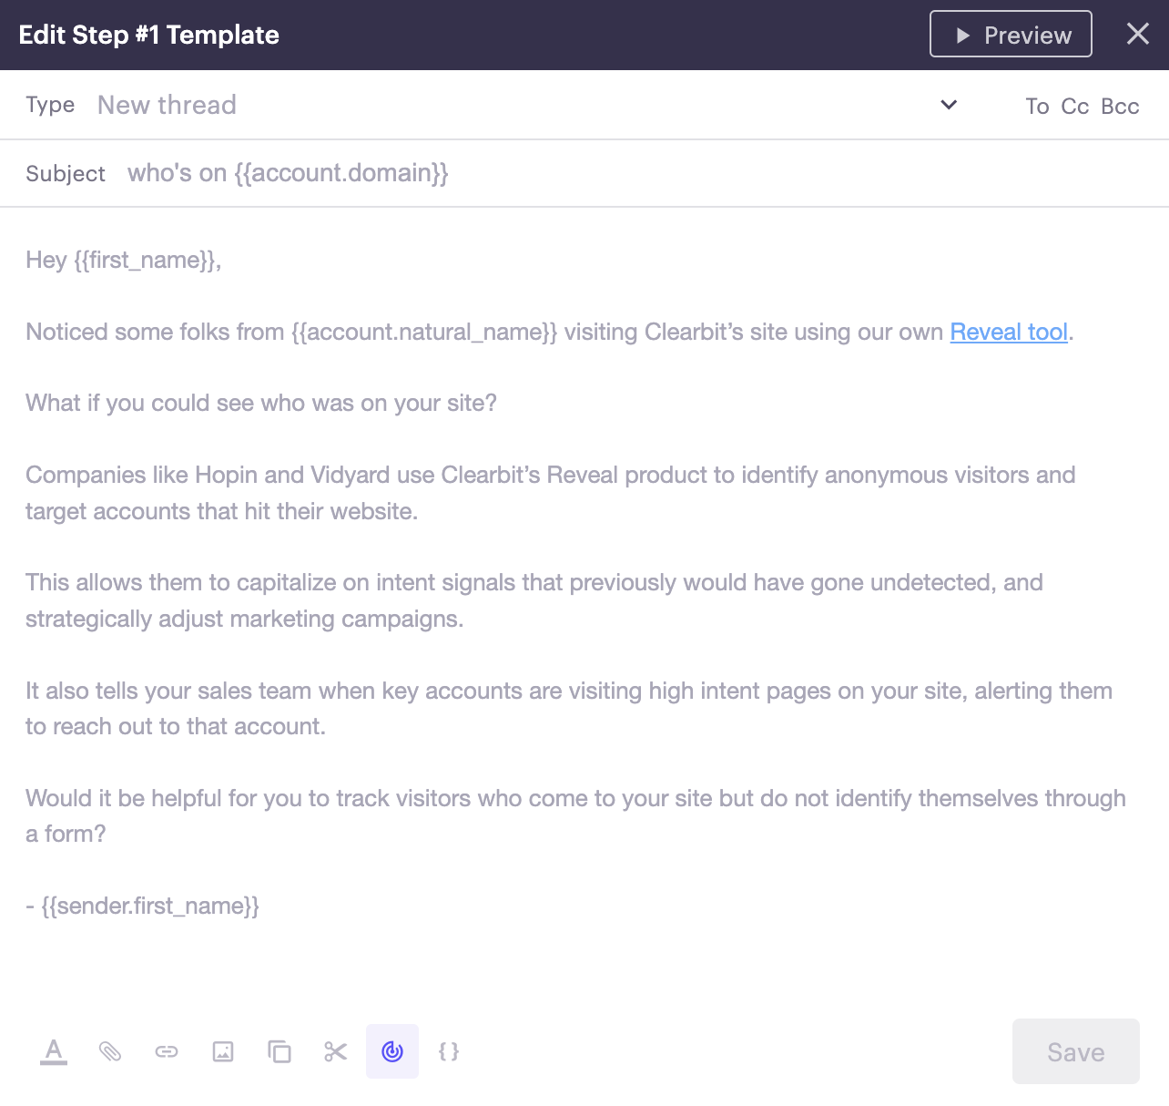Open the Reveal tool hyperlink
The width and height of the screenshot is (1169, 1106).
pos(1009,332)
